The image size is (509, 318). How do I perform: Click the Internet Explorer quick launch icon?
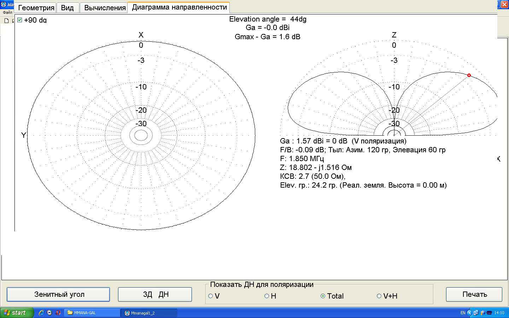click(41, 313)
